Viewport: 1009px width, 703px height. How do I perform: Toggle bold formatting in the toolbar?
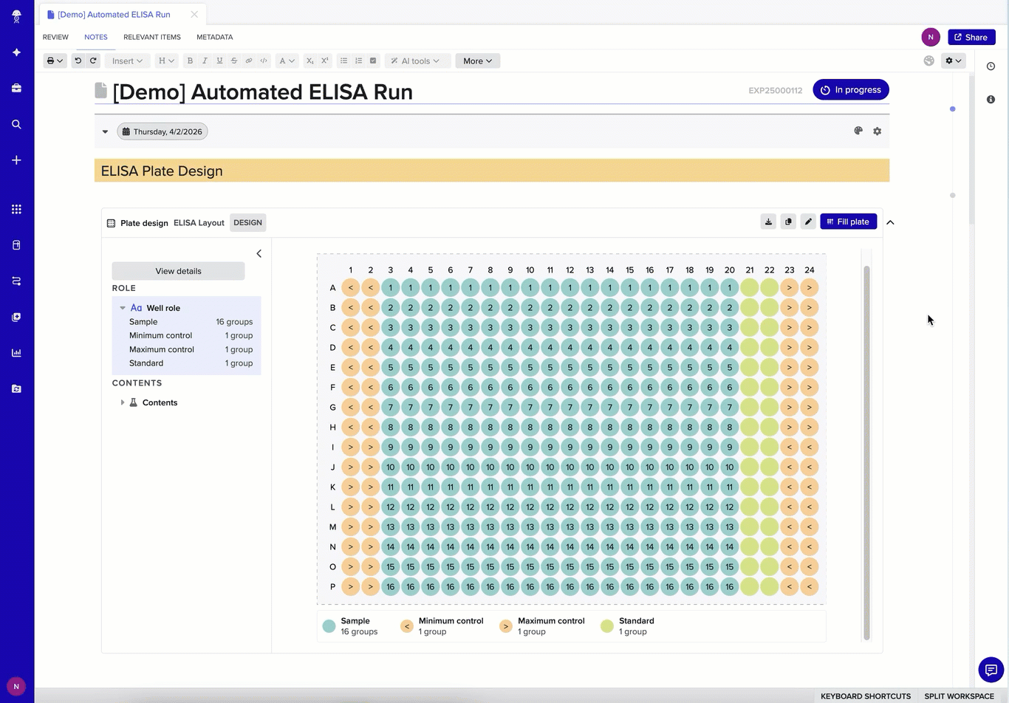190,61
